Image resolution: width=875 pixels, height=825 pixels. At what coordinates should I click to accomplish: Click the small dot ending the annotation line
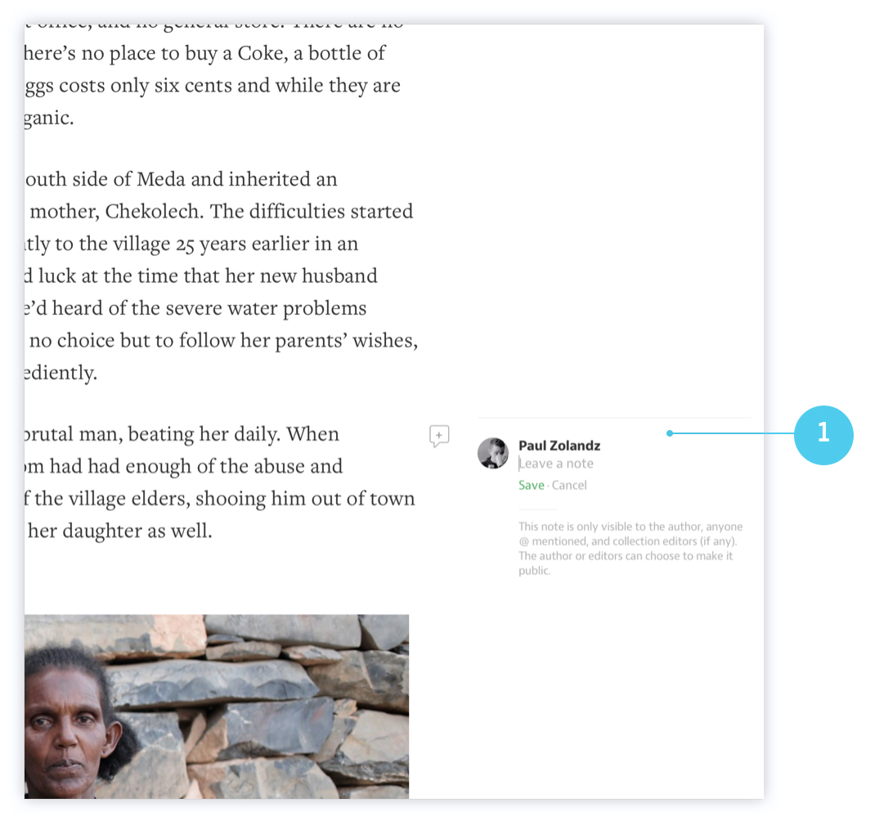pos(669,433)
